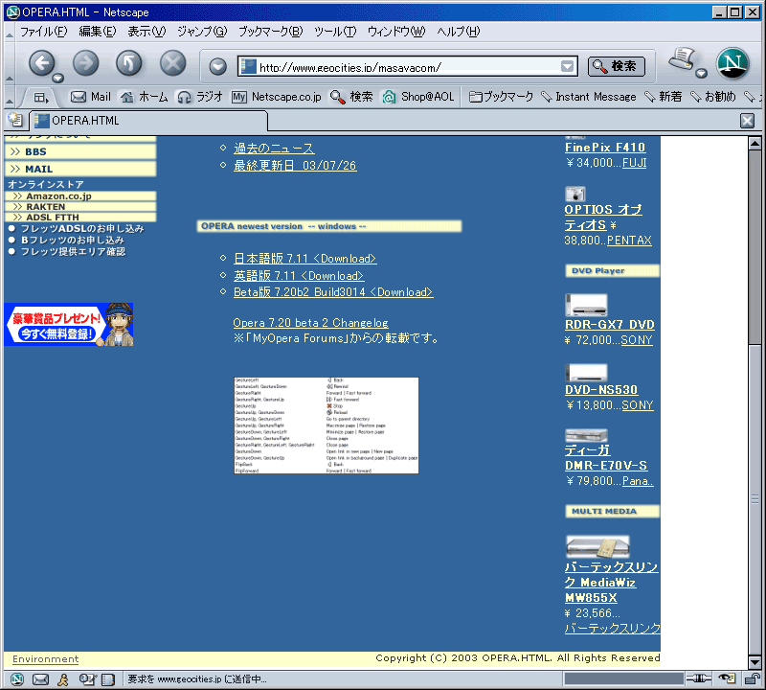Click the security lock icon in status bar

pos(753,678)
